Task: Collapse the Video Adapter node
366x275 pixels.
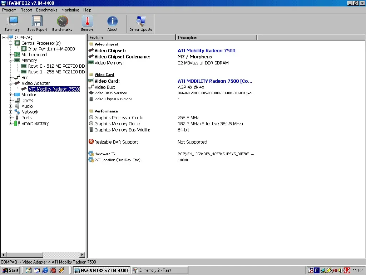Action: click(x=10, y=83)
